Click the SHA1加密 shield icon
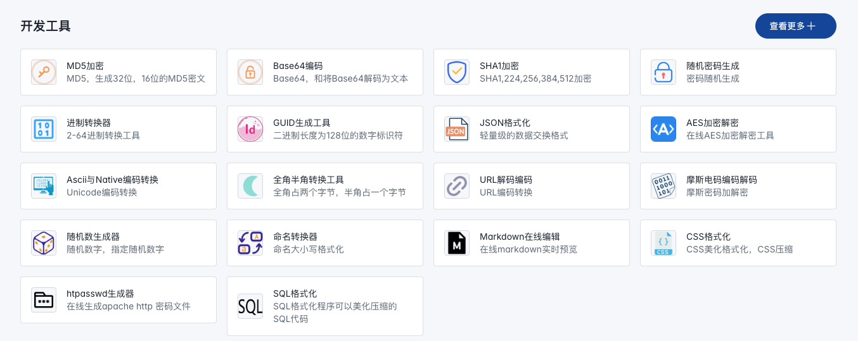The image size is (858, 341). coord(457,72)
